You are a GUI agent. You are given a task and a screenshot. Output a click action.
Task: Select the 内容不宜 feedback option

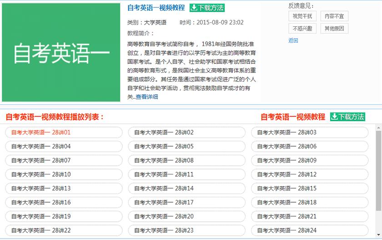(334, 16)
